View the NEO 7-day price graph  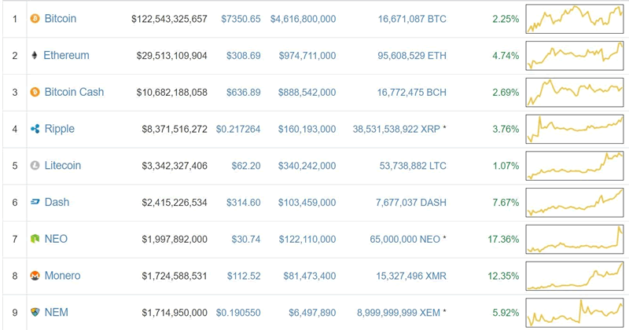point(576,239)
